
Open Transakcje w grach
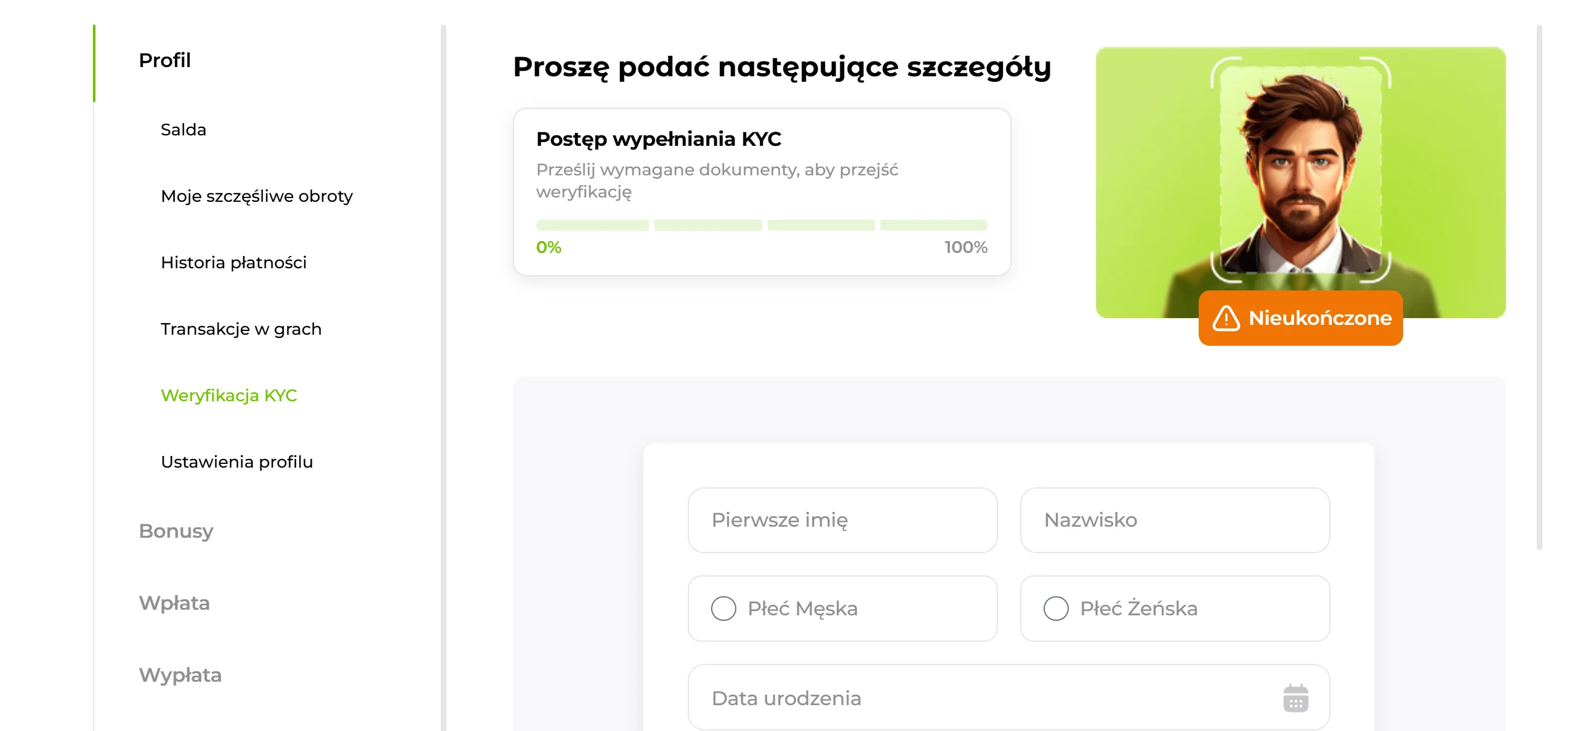(x=240, y=329)
